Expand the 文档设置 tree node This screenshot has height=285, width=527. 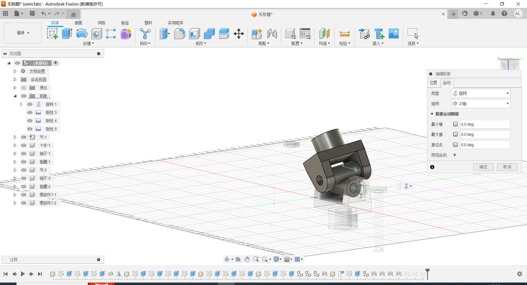click(15, 71)
